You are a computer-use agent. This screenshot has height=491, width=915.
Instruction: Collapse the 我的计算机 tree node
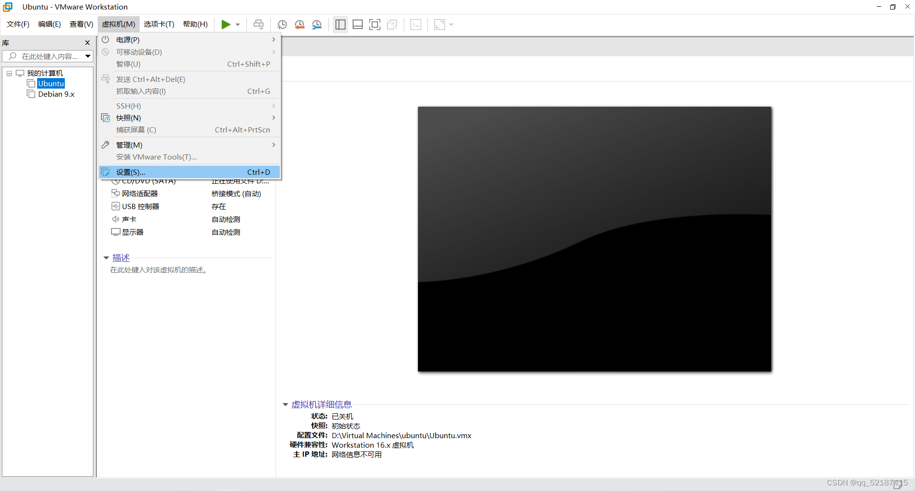point(9,73)
